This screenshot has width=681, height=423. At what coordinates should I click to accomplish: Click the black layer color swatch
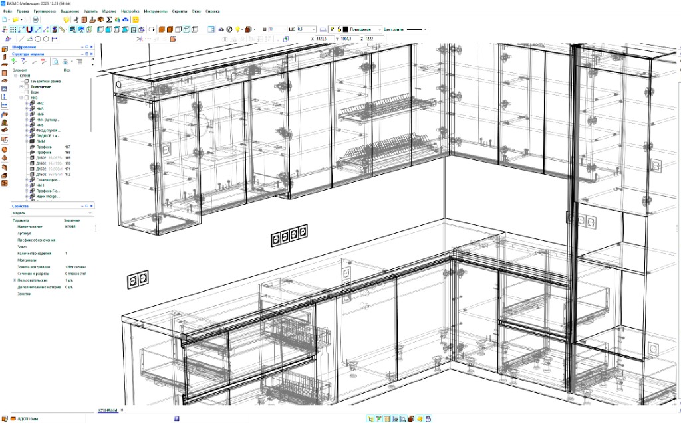[x=345, y=29]
